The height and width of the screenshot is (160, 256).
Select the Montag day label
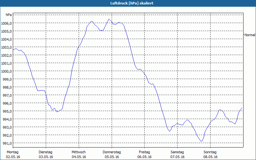click(12, 152)
